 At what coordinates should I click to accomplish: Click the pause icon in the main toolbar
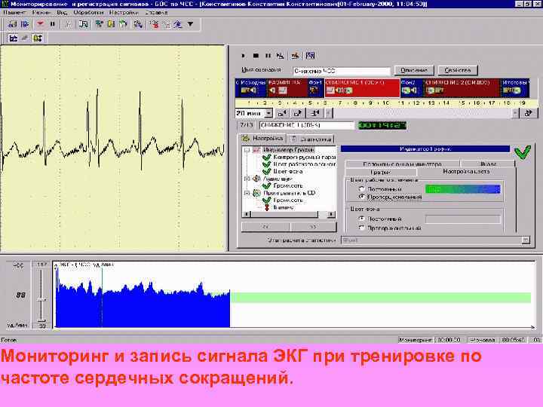[53, 24]
